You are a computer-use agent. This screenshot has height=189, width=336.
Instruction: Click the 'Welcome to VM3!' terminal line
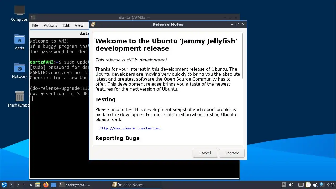[50, 41]
